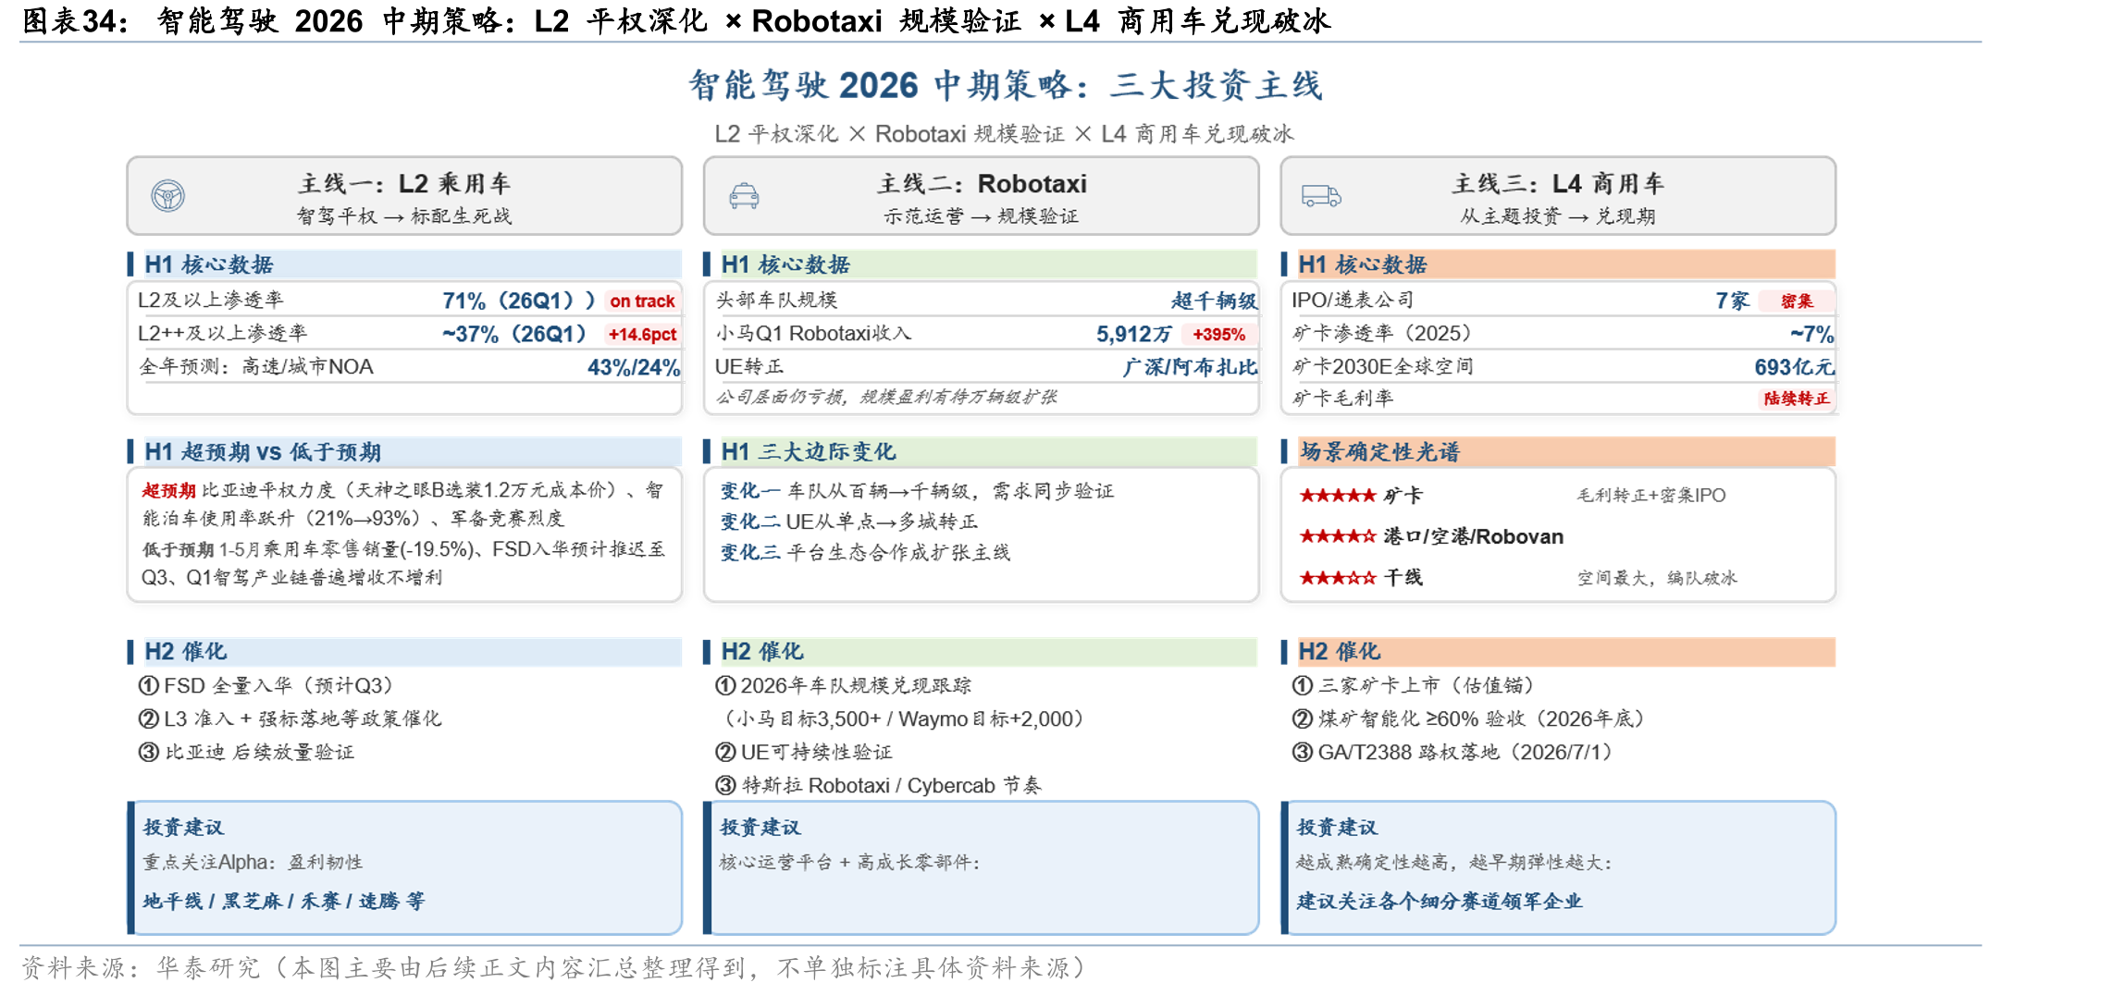2126x995 pixels.
Task: Click the '变化二 UE从单点→多城转正' line
Action: [848, 522]
